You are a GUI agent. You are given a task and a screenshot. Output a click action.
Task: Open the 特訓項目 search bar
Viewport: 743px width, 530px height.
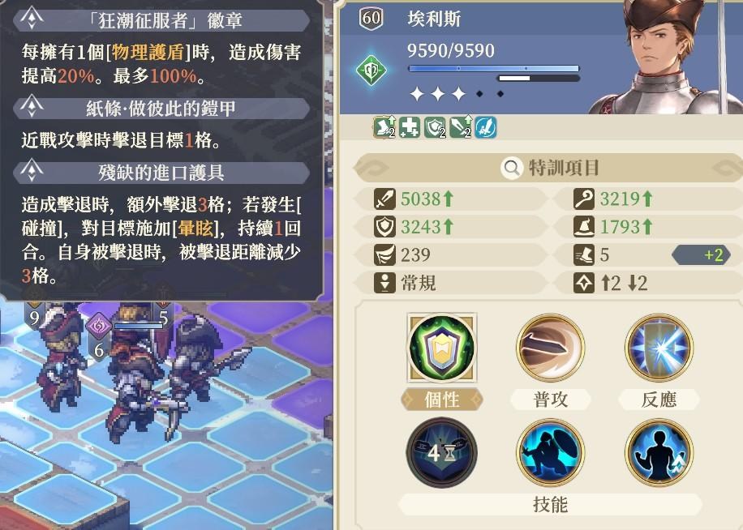point(550,168)
